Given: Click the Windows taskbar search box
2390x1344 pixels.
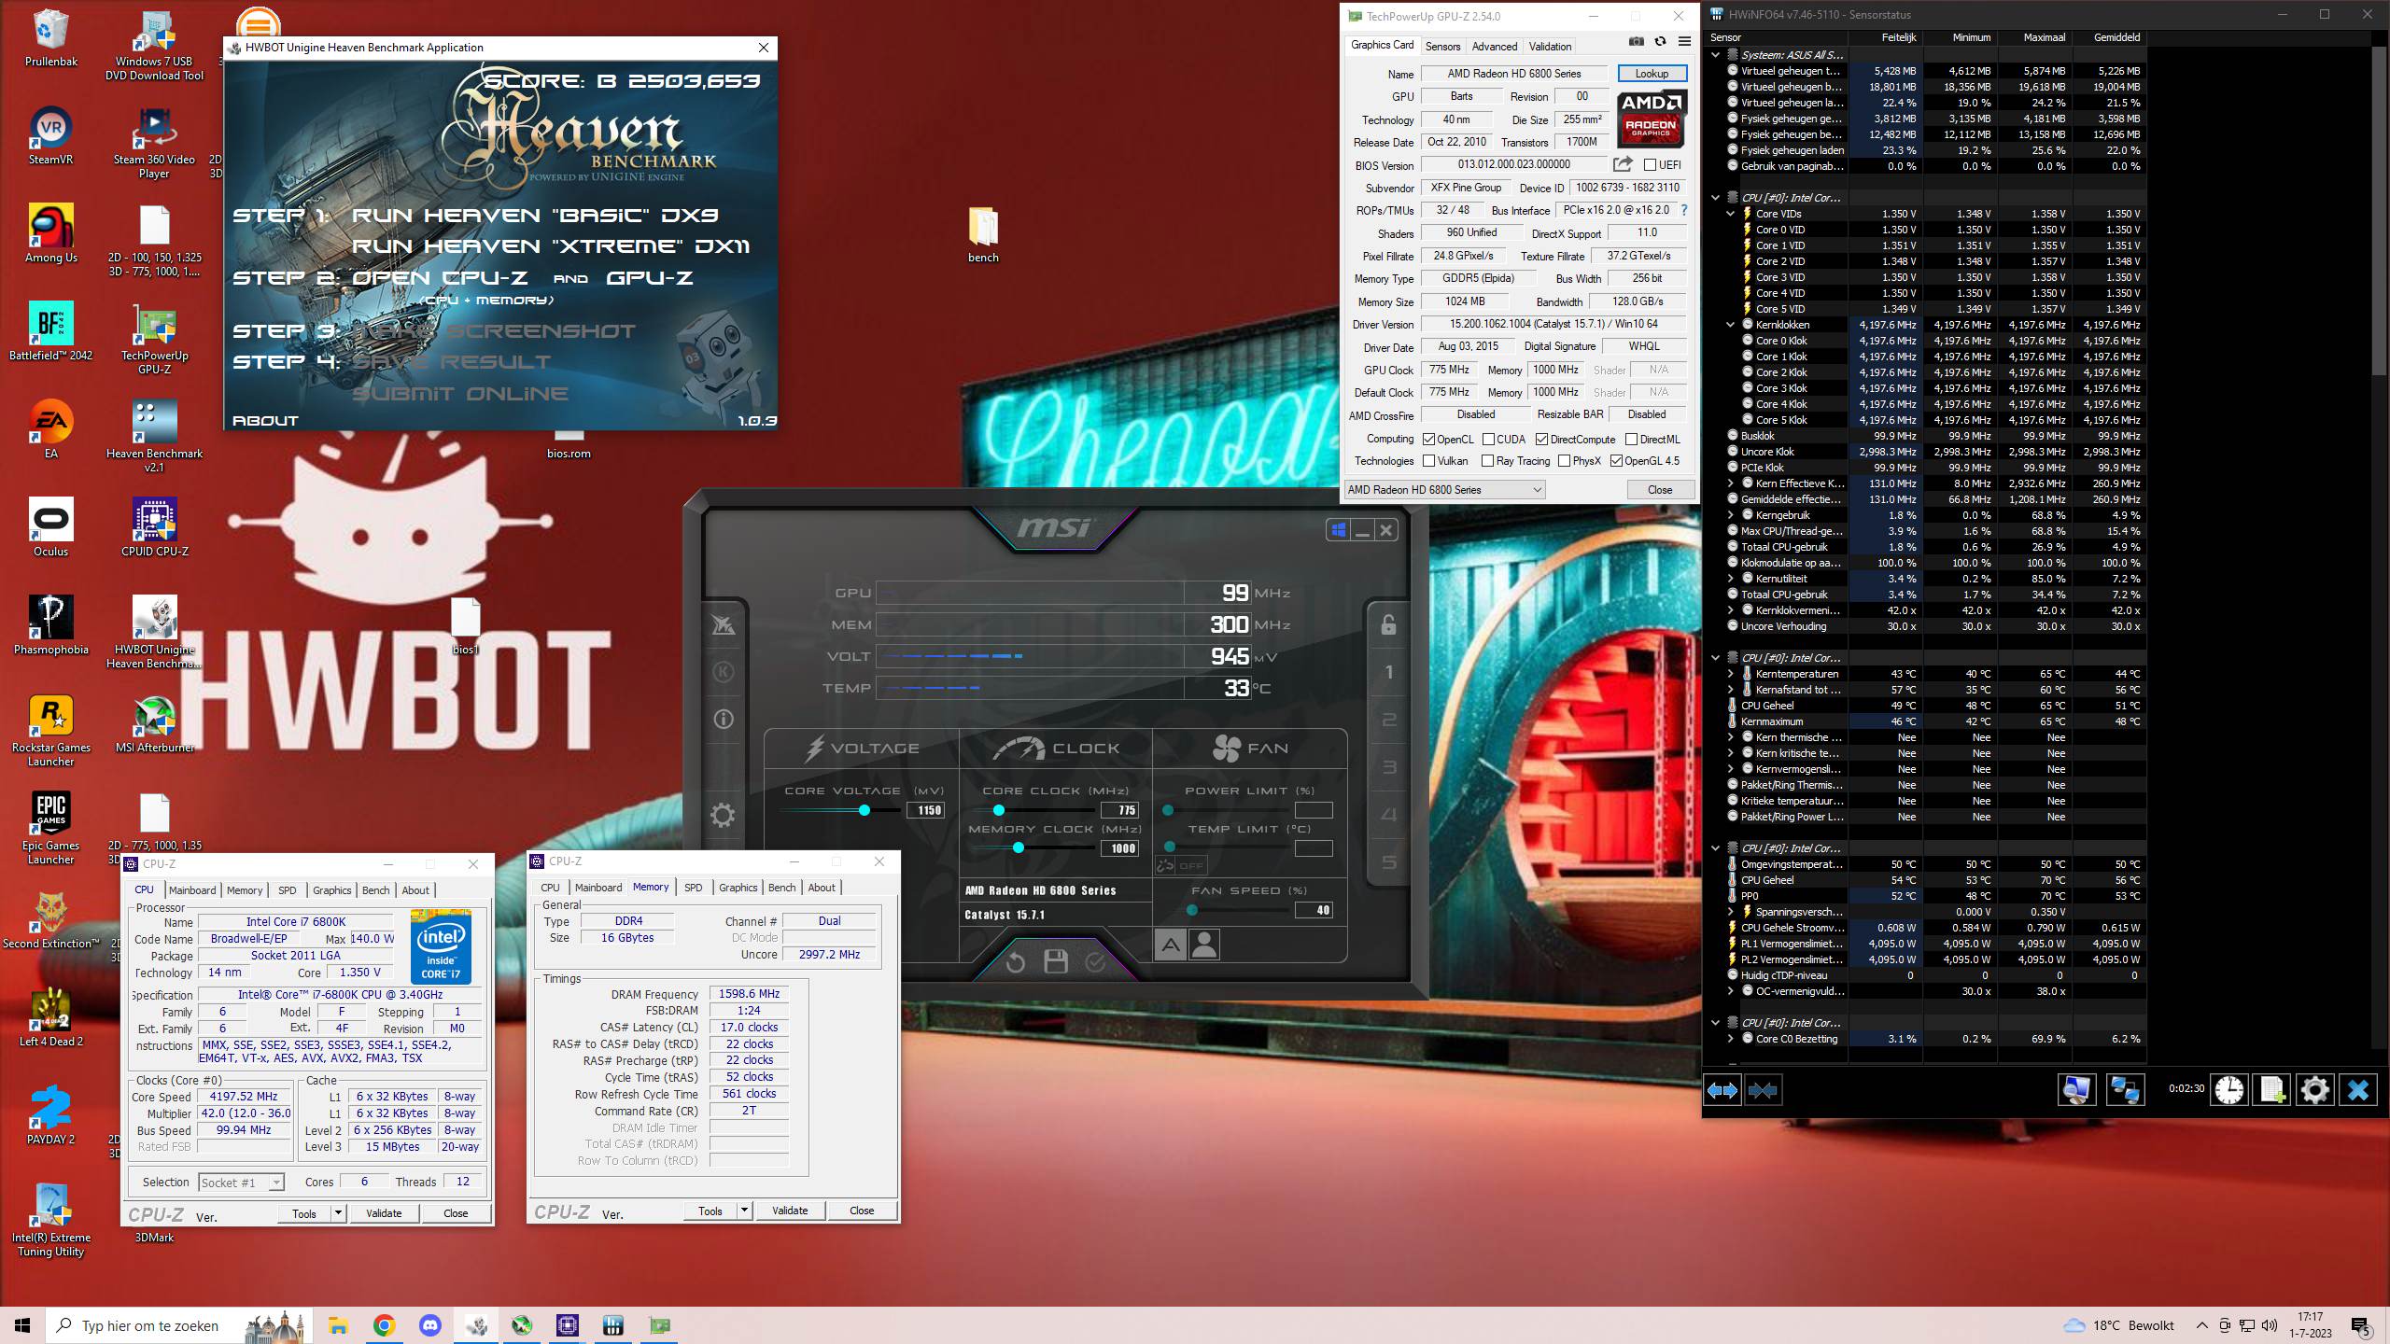Looking at the screenshot, I should click(x=177, y=1325).
